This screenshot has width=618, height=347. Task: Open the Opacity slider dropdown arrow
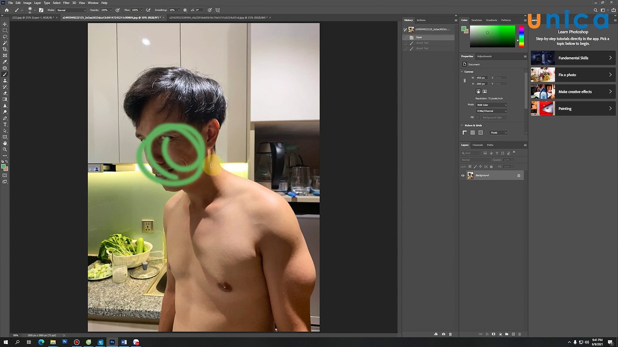click(x=111, y=10)
